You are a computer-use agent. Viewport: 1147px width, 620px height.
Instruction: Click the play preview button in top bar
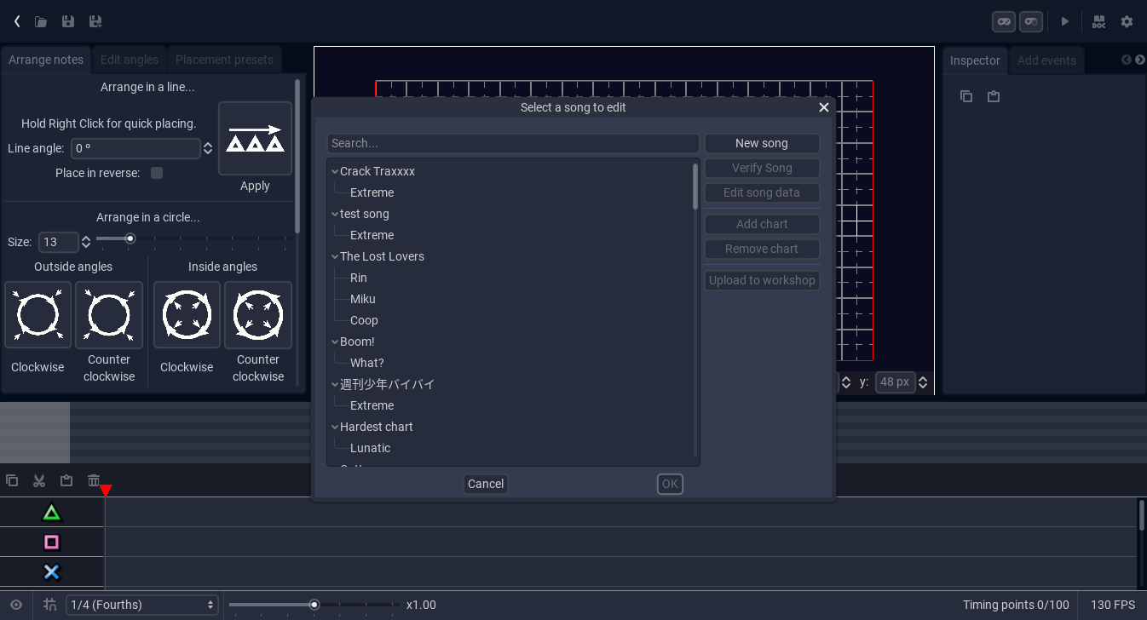tap(1064, 21)
